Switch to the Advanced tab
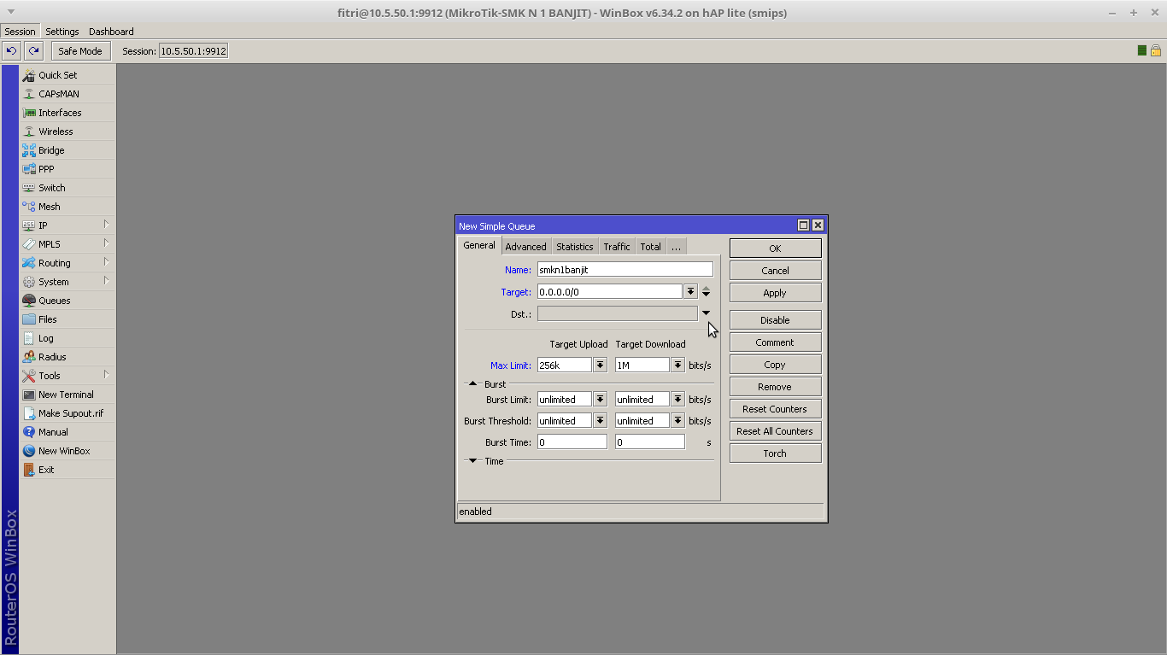This screenshot has height=655, width=1167. click(525, 247)
